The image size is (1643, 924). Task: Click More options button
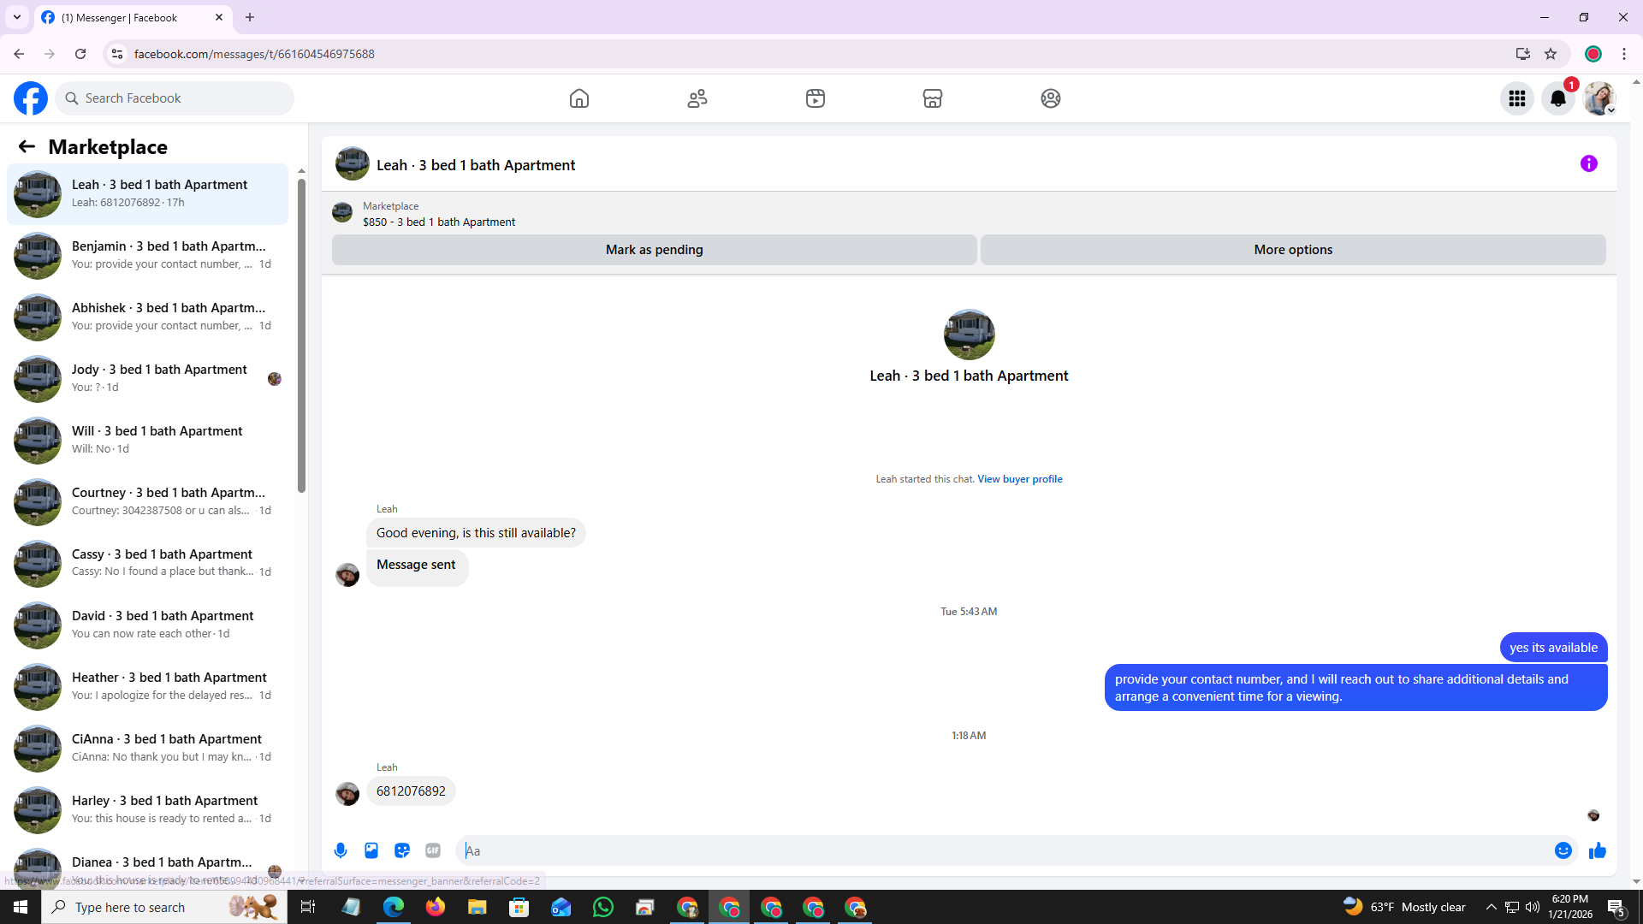click(1292, 250)
